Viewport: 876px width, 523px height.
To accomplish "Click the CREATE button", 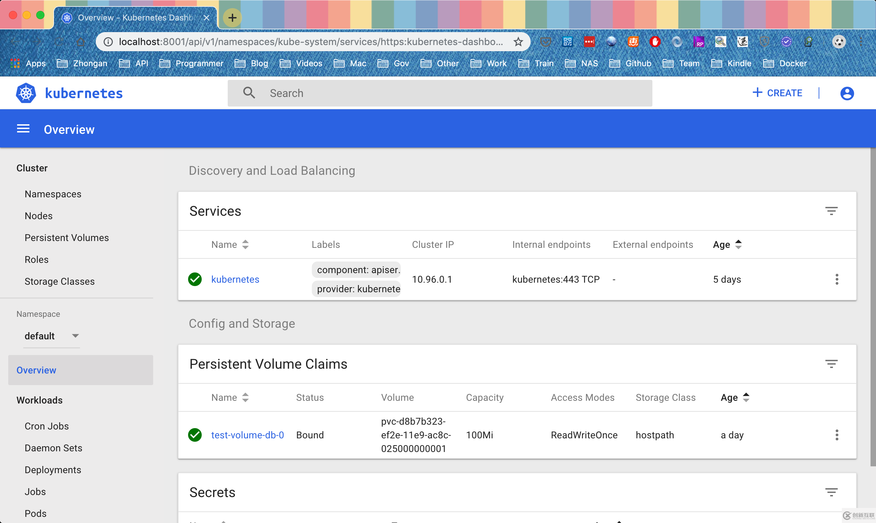I will [x=778, y=92].
